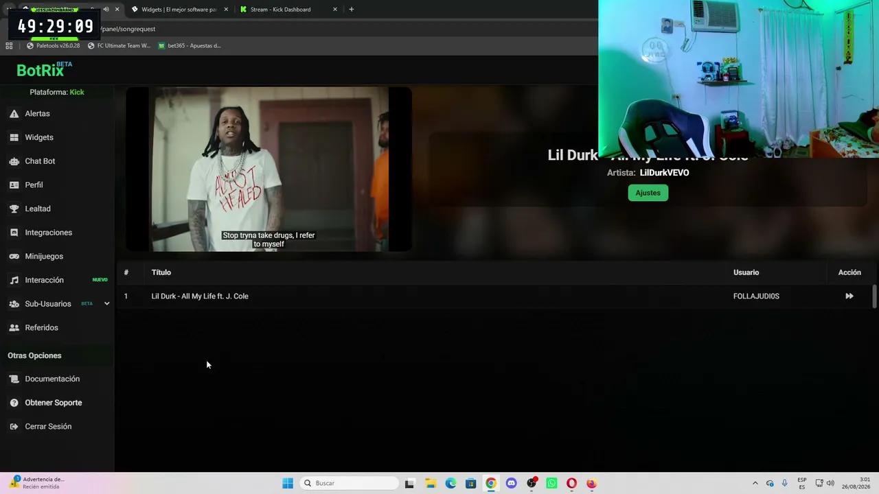The image size is (879, 494).
Task: Open Discord from the taskbar
Action: (511, 483)
